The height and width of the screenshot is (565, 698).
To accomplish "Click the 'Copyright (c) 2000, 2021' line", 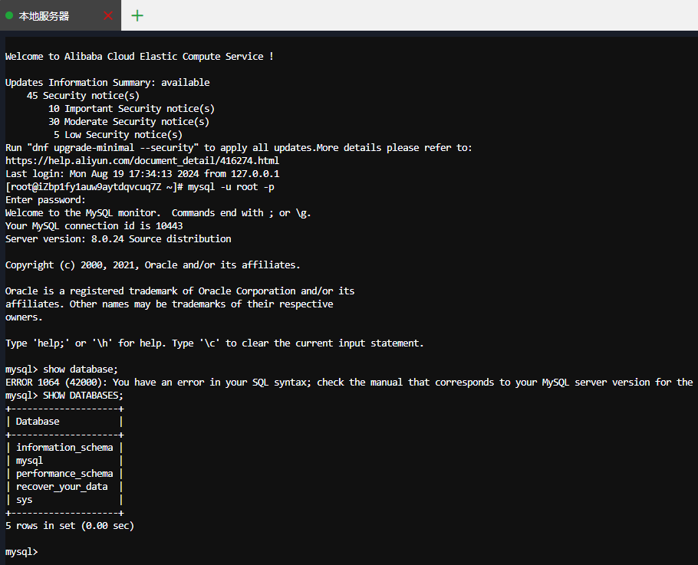I will coord(153,264).
